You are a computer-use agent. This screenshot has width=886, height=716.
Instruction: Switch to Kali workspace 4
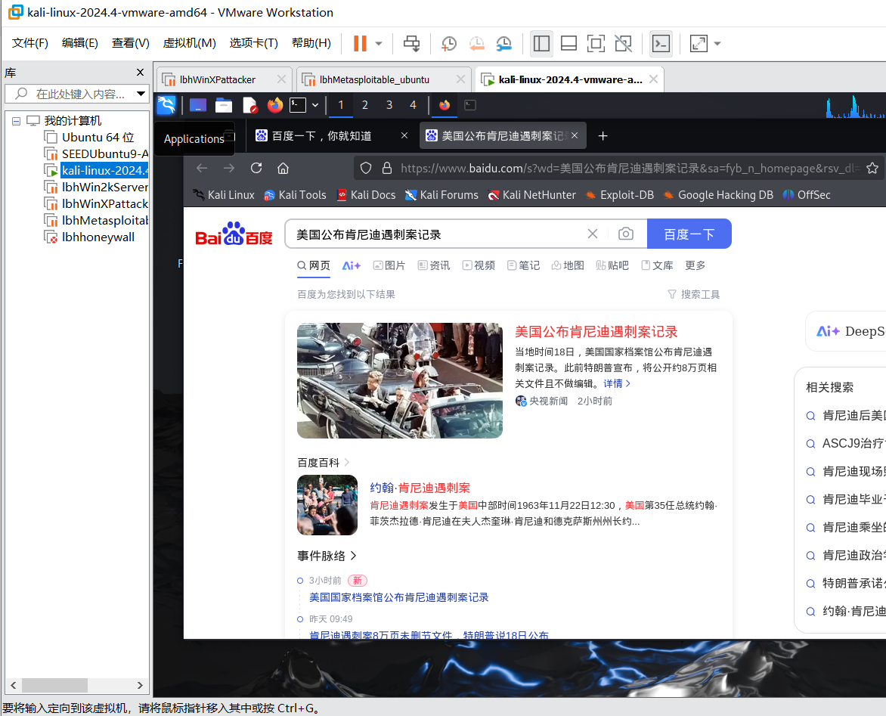coord(413,105)
